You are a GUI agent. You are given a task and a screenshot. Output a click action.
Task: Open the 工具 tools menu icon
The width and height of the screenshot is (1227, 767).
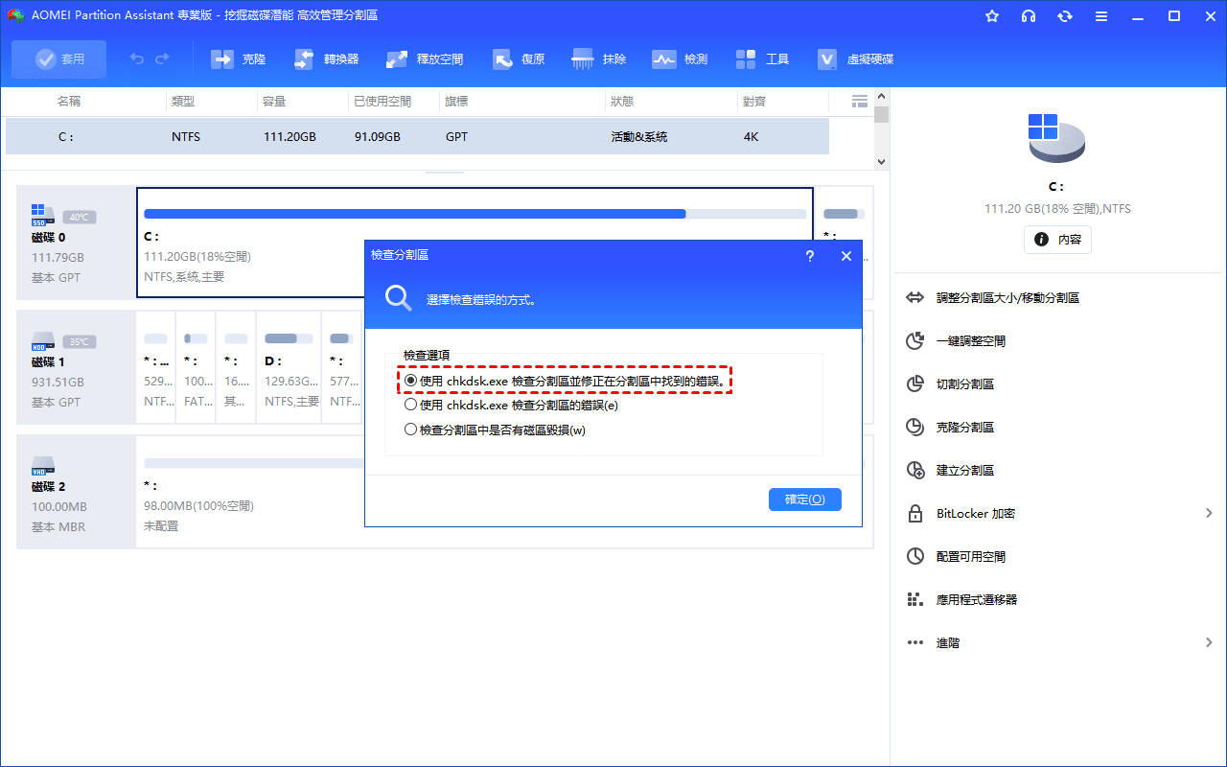click(x=747, y=59)
